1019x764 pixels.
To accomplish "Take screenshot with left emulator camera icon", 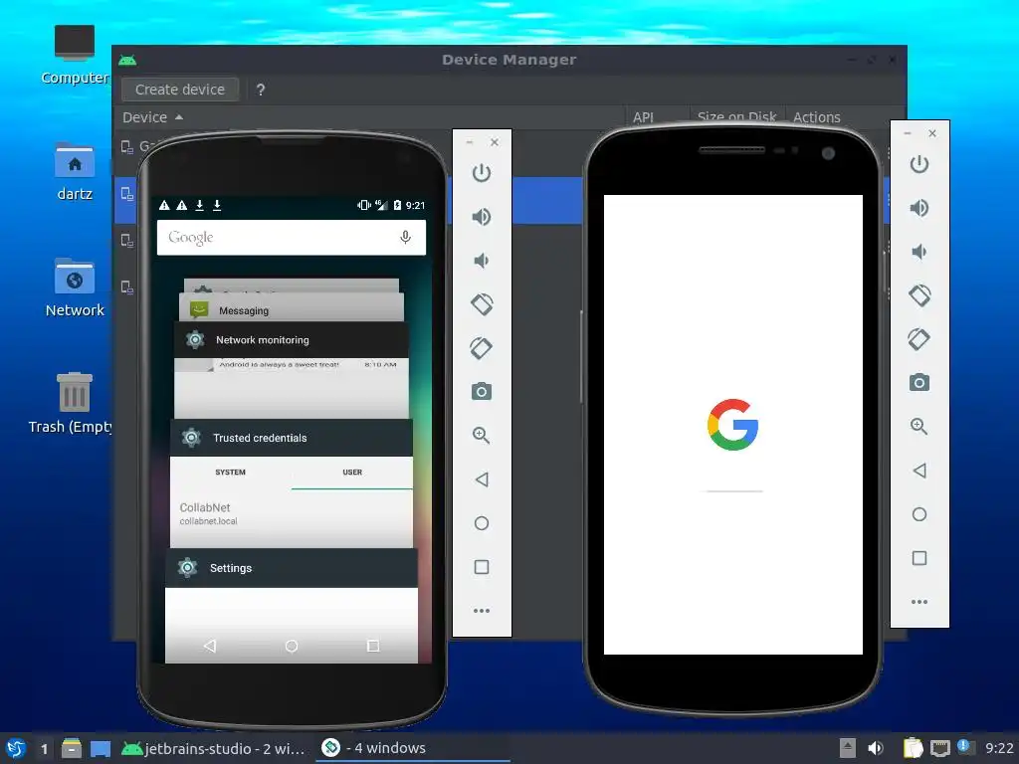I will pos(481,391).
